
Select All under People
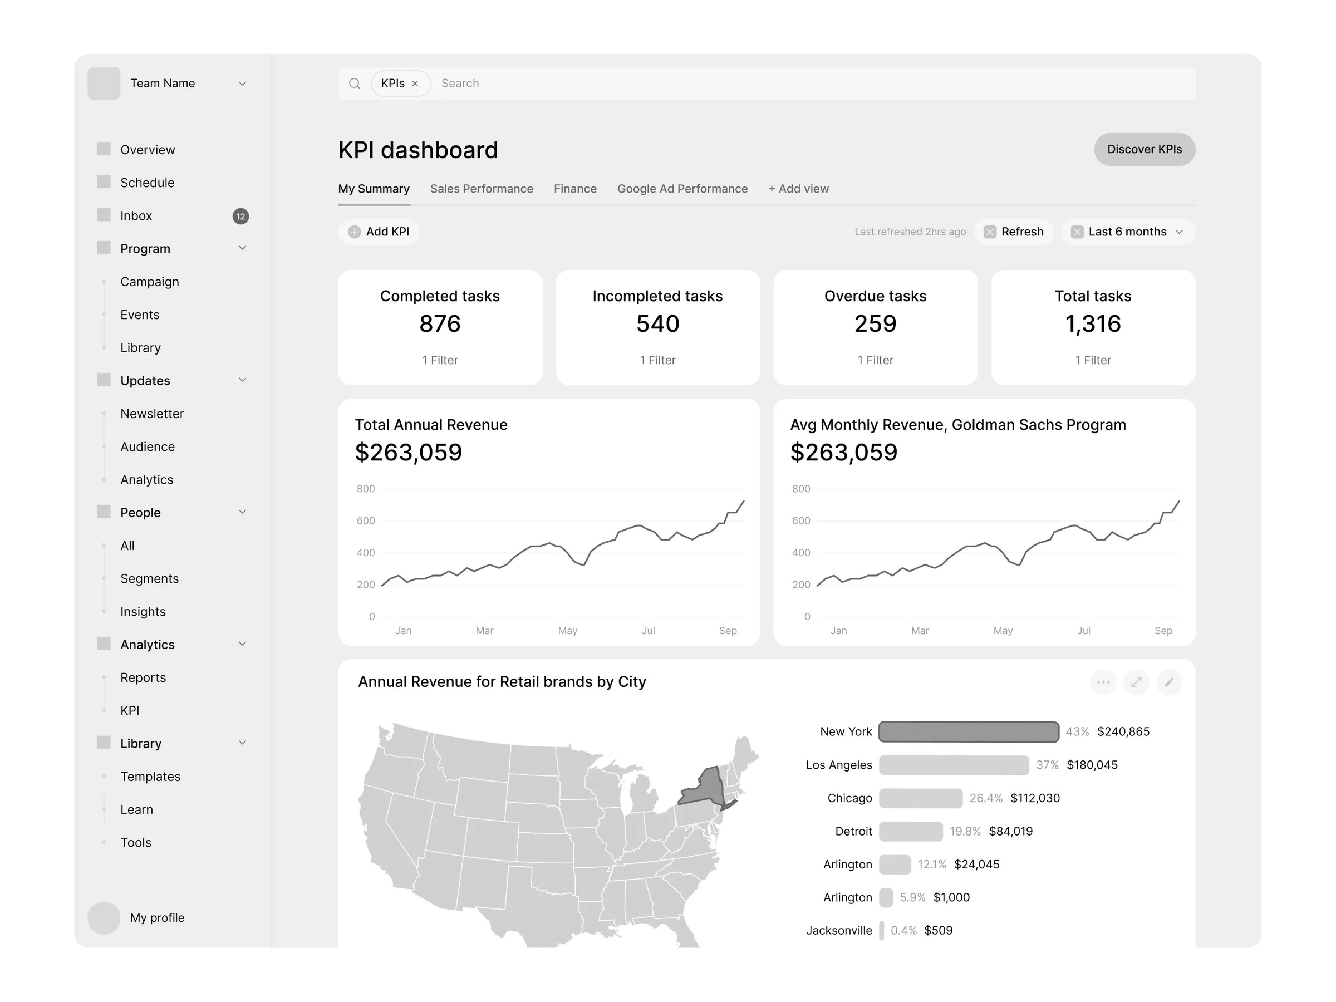coord(127,546)
